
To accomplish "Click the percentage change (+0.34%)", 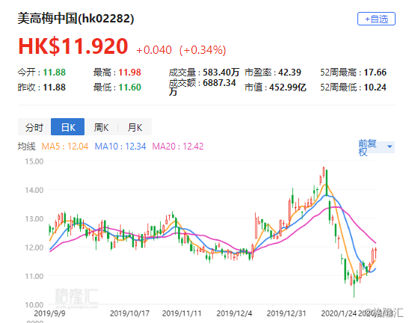I will tap(203, 50).
